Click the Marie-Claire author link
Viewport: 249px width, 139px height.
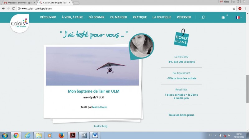pos(99,107)
